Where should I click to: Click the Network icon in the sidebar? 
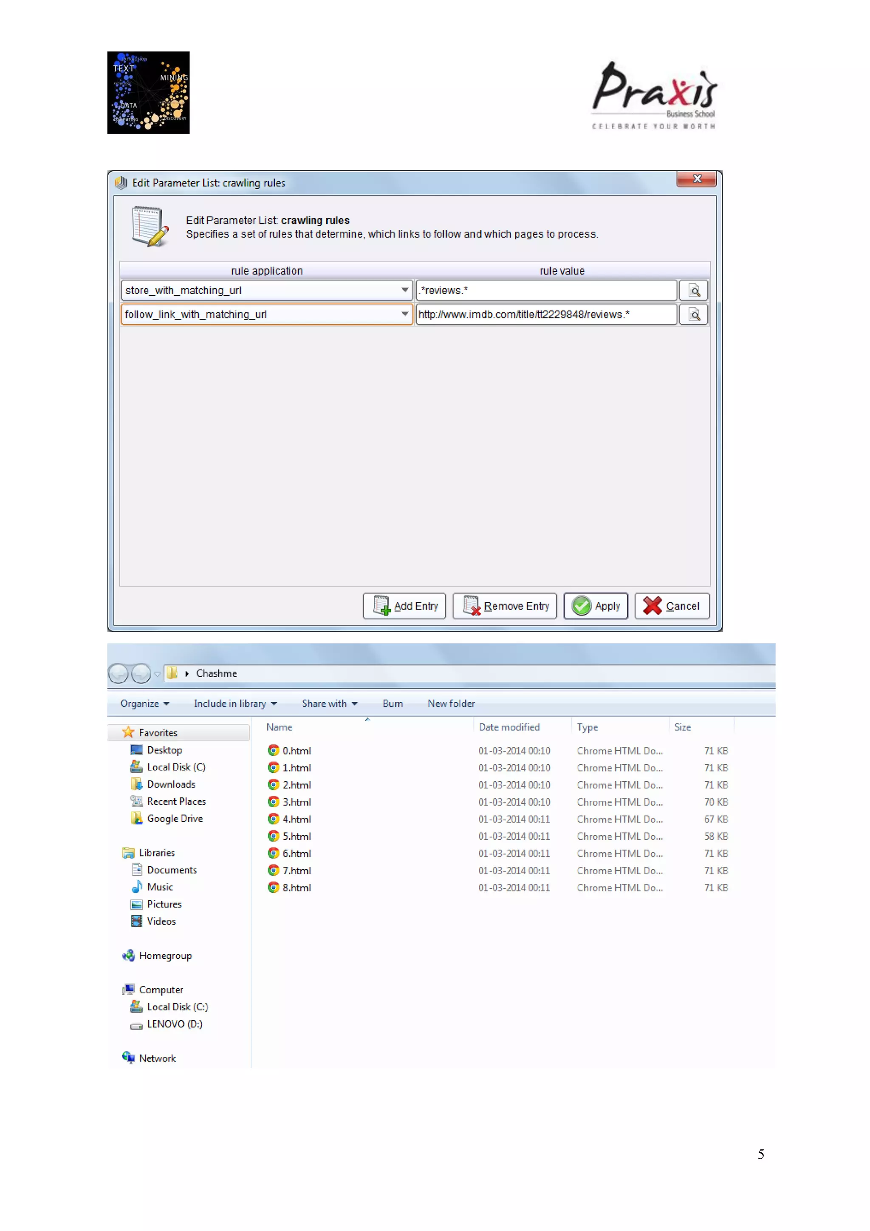click(128, 1057)
